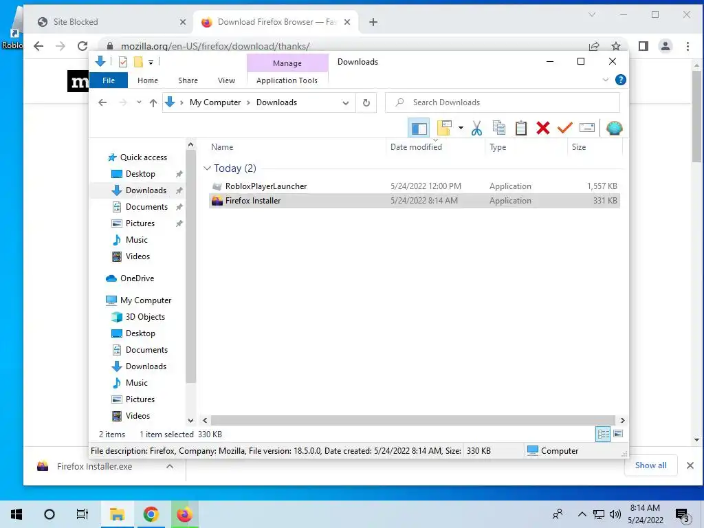Screen dimensions: 704x528
Task: Click the globe shell icon in toolbar
Action: click(614, 129)
